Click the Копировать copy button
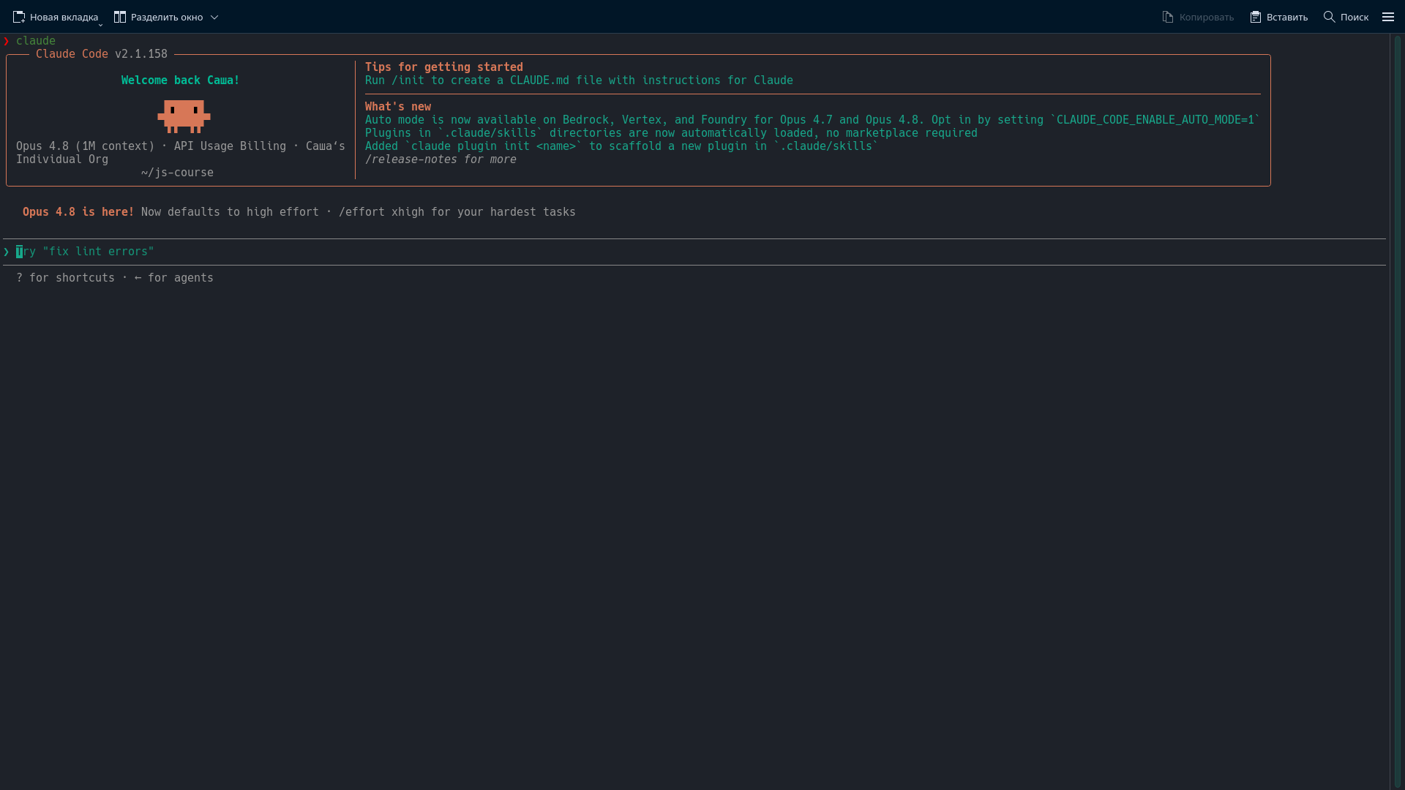1405x790 pixels. pyautogui.click(x=1198, y=17)
